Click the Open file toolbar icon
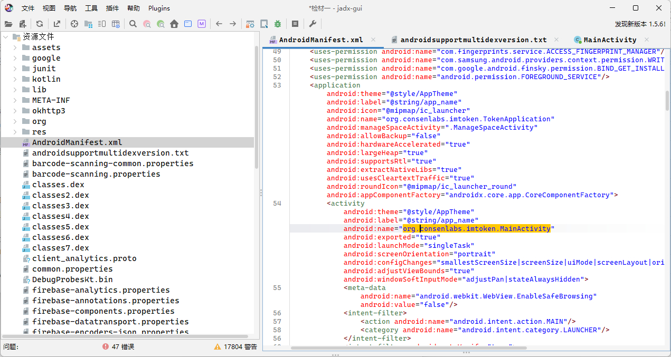Image resolution: width=671 pixels, height=357 pixels. pyautogui.click(x=8, y=24)
